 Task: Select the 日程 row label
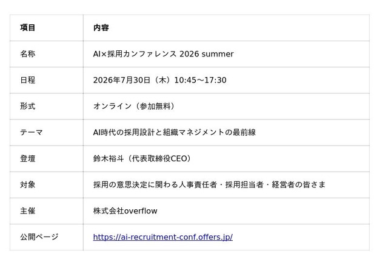click(27, 80)
